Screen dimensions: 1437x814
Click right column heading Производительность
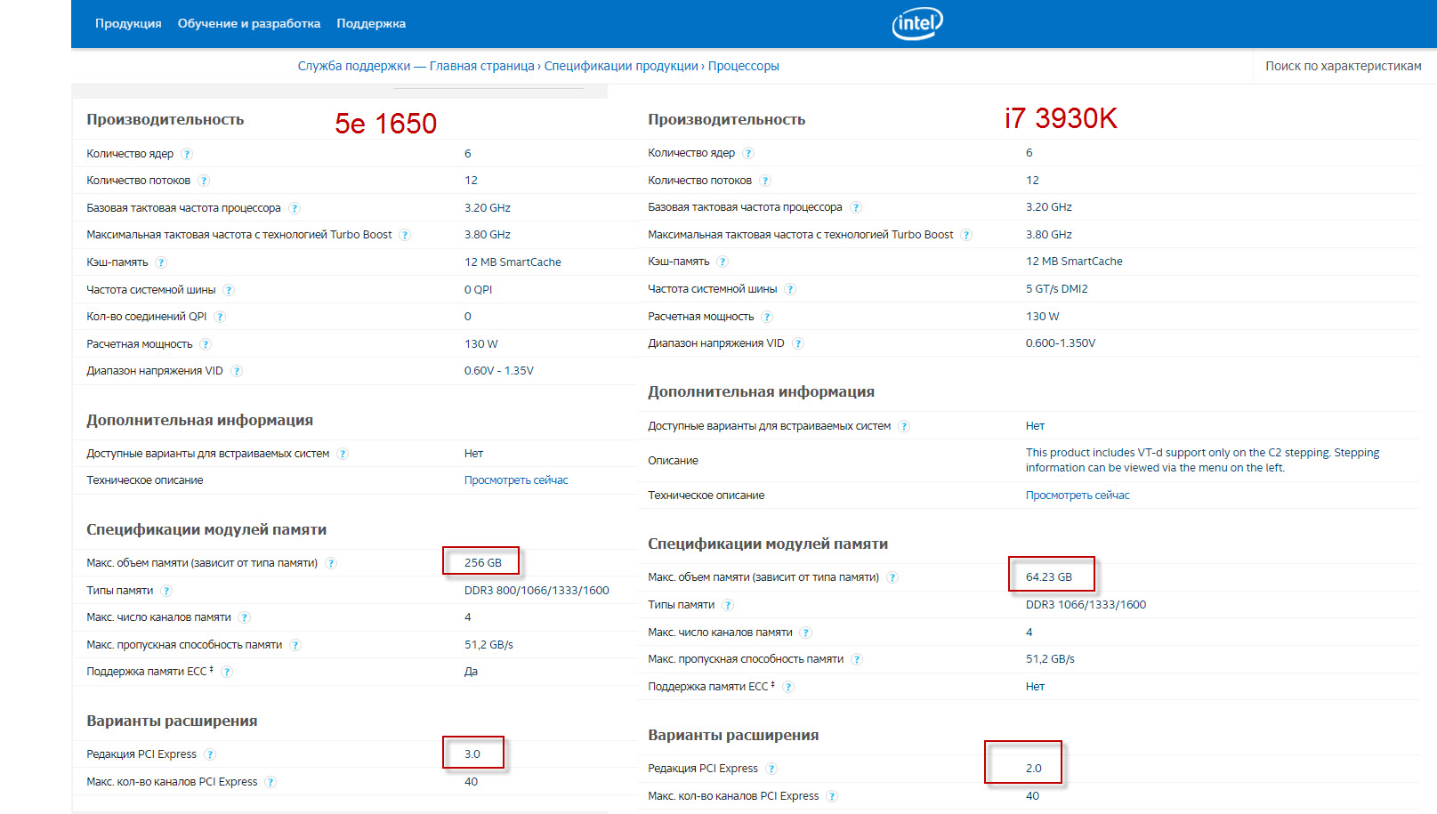(726, 119)
